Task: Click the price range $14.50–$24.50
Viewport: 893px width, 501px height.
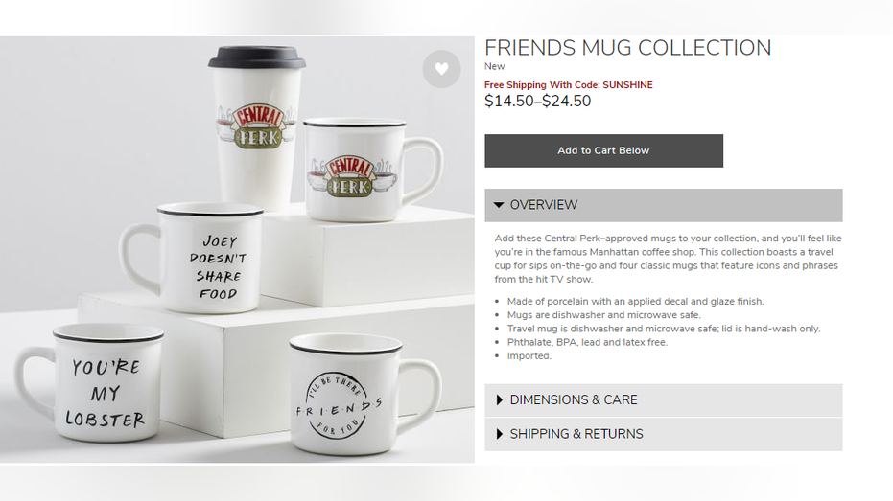Action: 537,102
